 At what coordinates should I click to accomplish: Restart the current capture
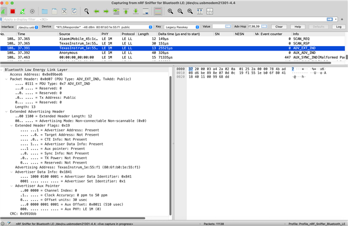22,11
